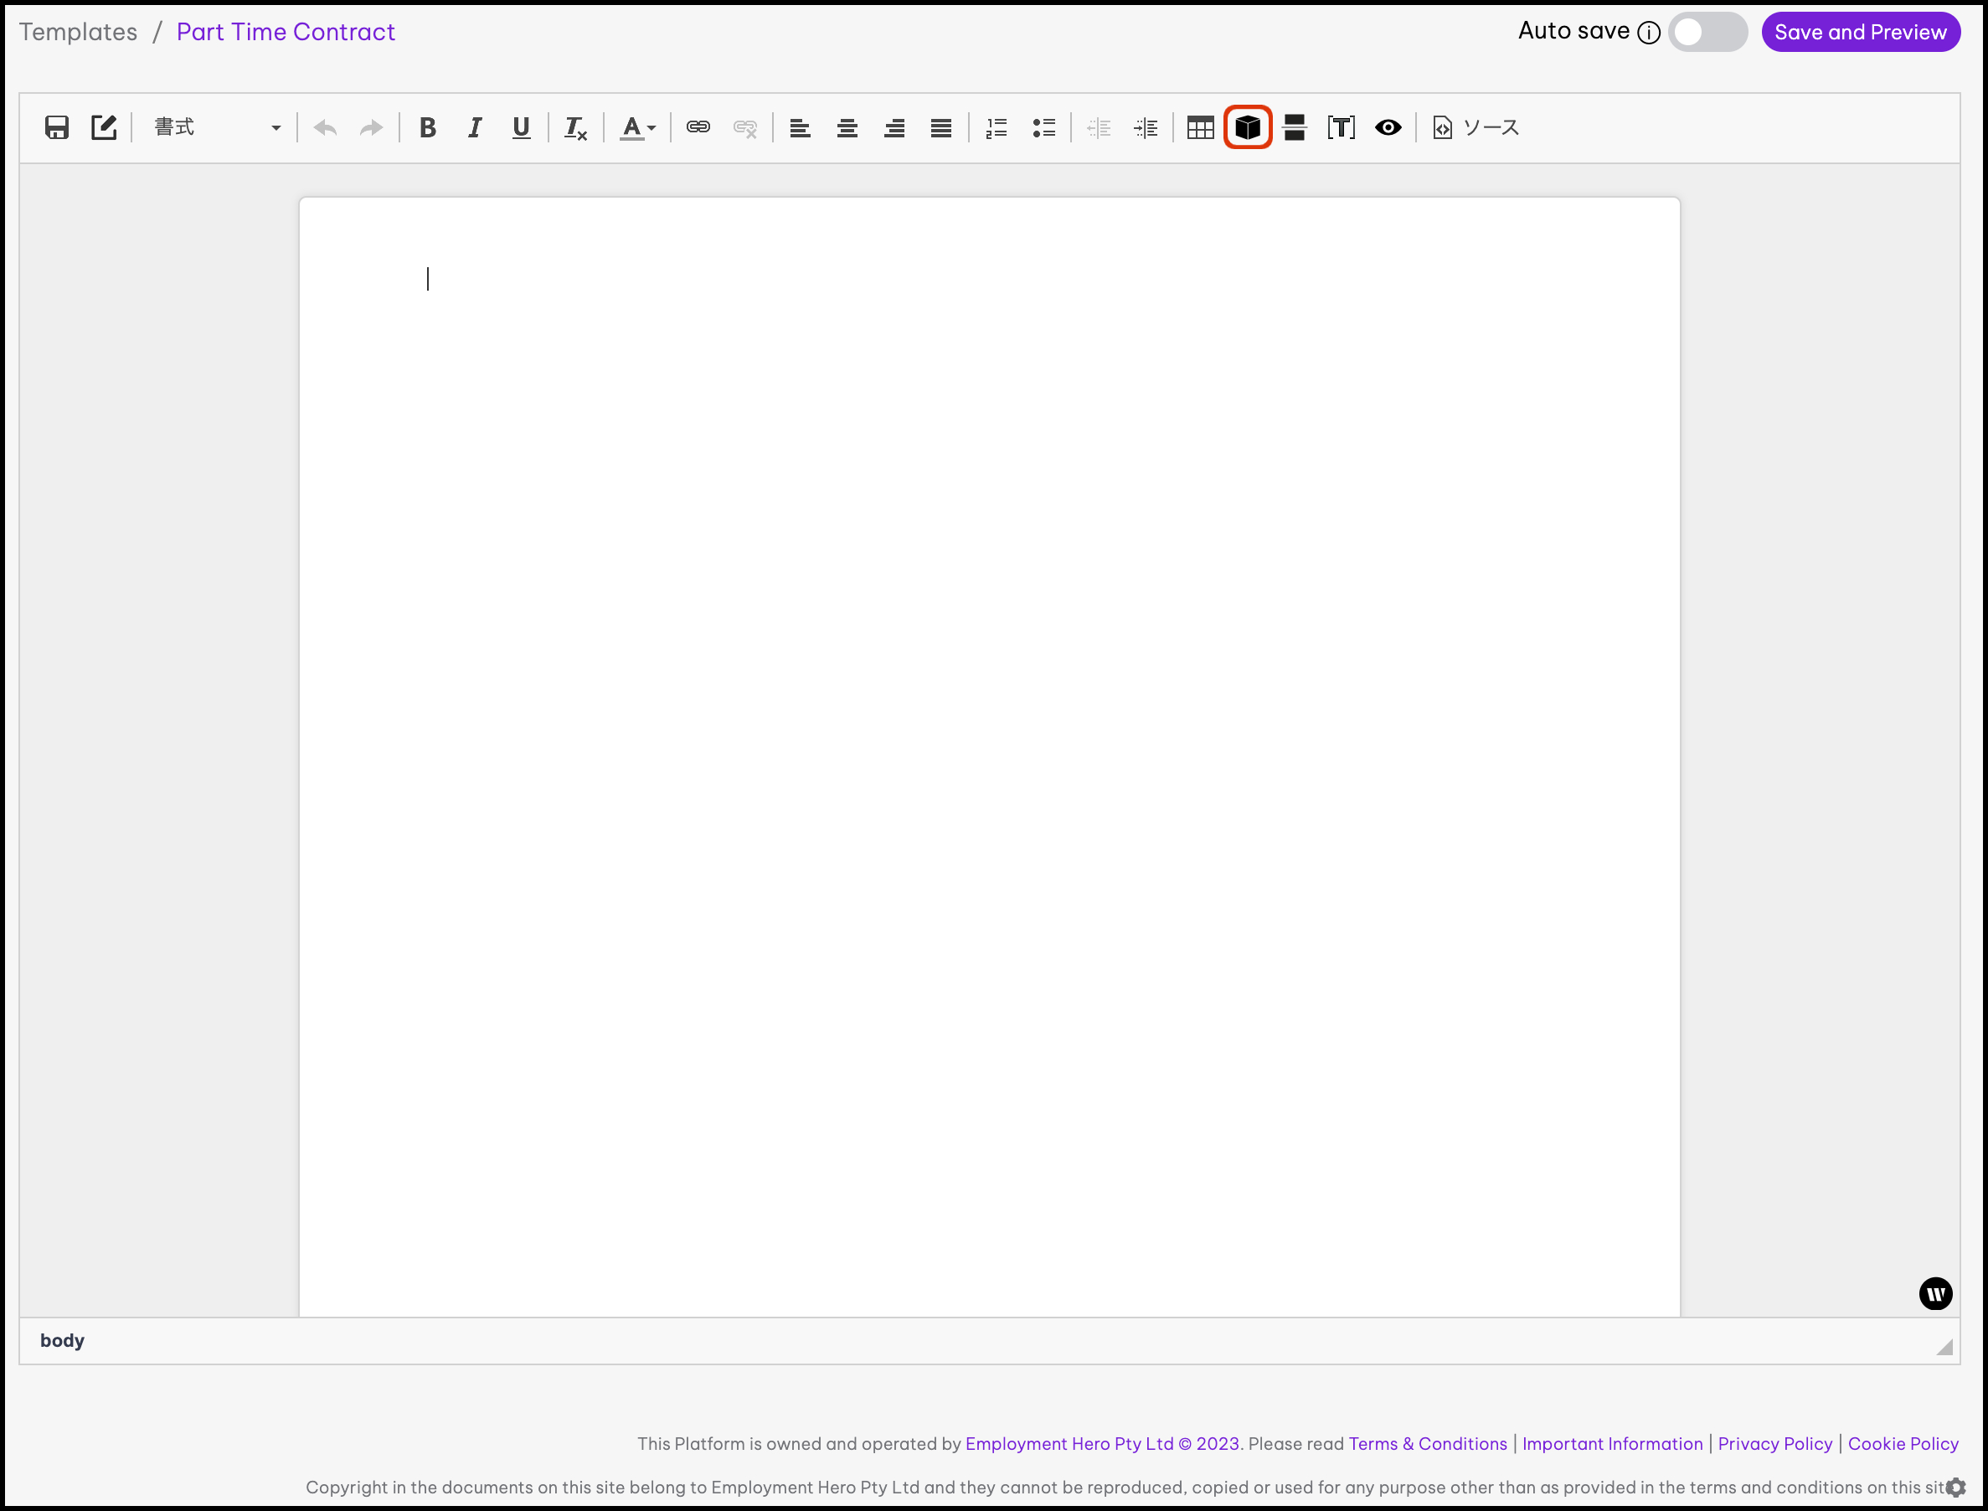Click the edit pencil icon in the toolbar

(x=103, y=127)
